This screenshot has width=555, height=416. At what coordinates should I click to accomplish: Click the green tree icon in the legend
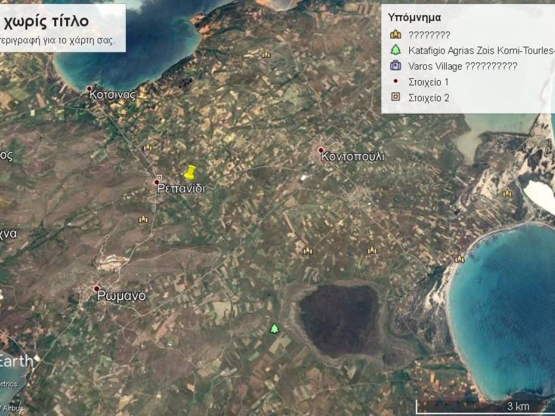[x=396, y=50]
